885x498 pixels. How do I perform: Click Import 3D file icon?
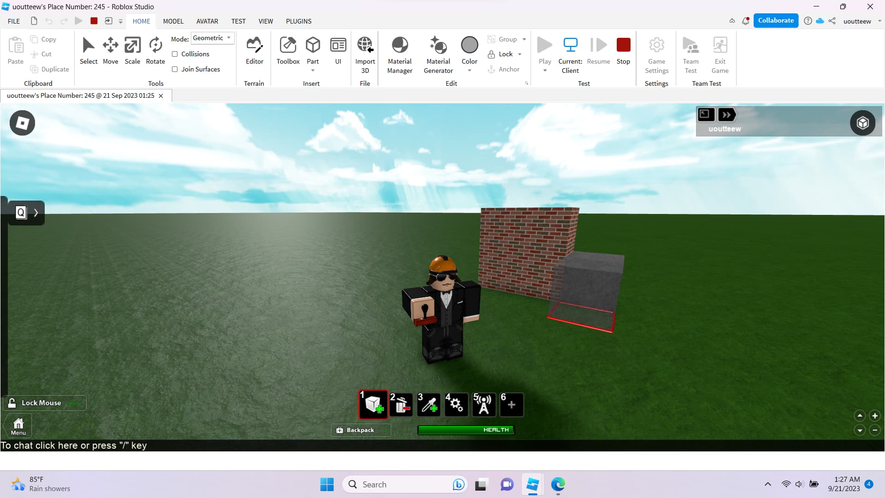(x=365, y=45)
